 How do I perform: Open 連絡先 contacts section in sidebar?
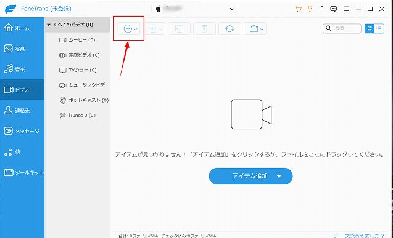click(22, 110)
